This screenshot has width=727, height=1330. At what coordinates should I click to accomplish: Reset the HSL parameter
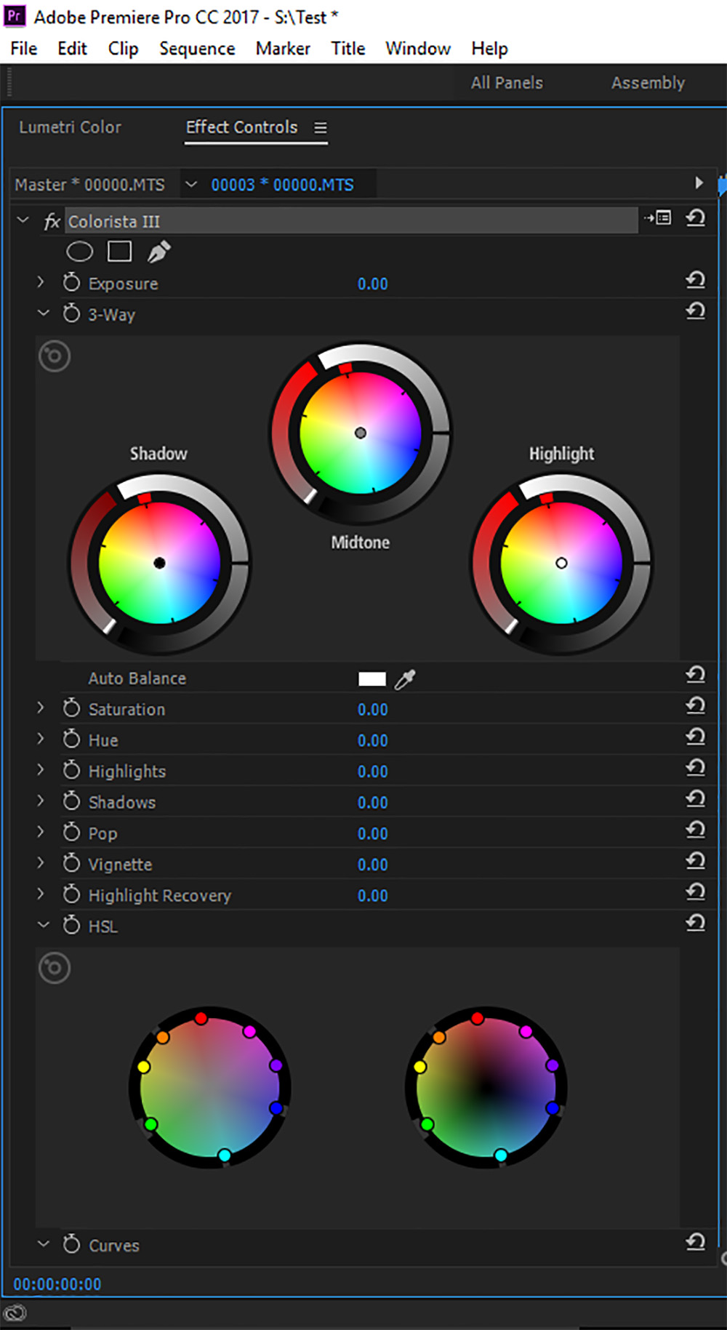click(x=695, y=923)
